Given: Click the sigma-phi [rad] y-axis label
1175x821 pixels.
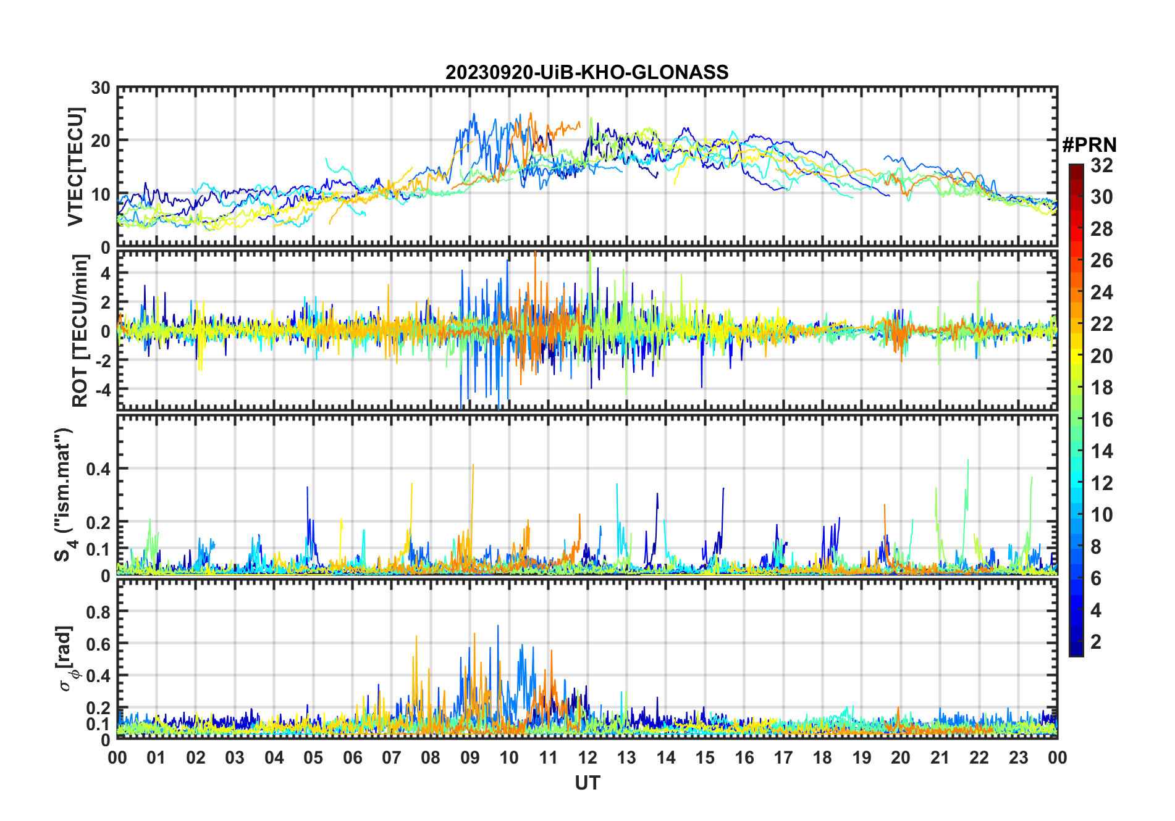Looking at the screenshot, I should tap(67, 659).
